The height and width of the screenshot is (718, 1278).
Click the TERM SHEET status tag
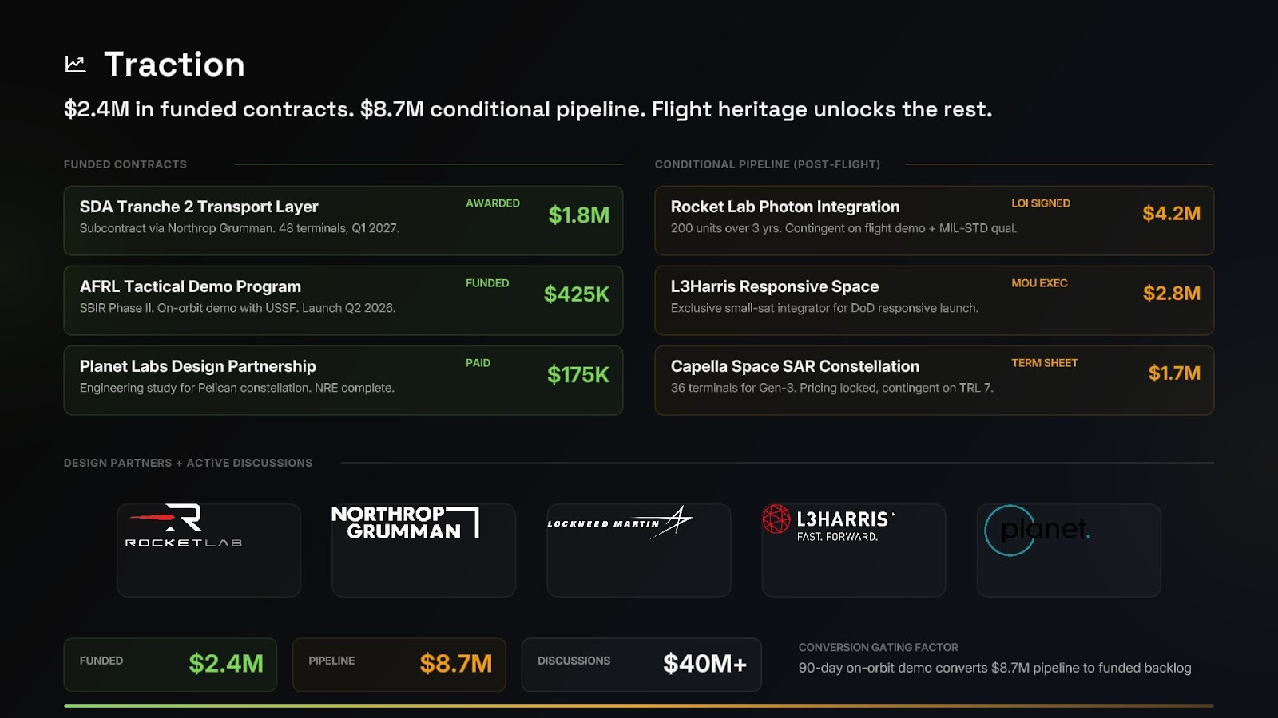click(x=1045, y=363)
